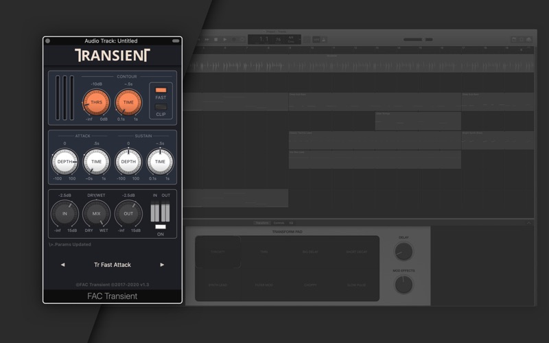The height and width of the screenshot is (343, 549).
Task: Select SYNTH LEAD cell on the Transform Pad
Action: (218, 285)
